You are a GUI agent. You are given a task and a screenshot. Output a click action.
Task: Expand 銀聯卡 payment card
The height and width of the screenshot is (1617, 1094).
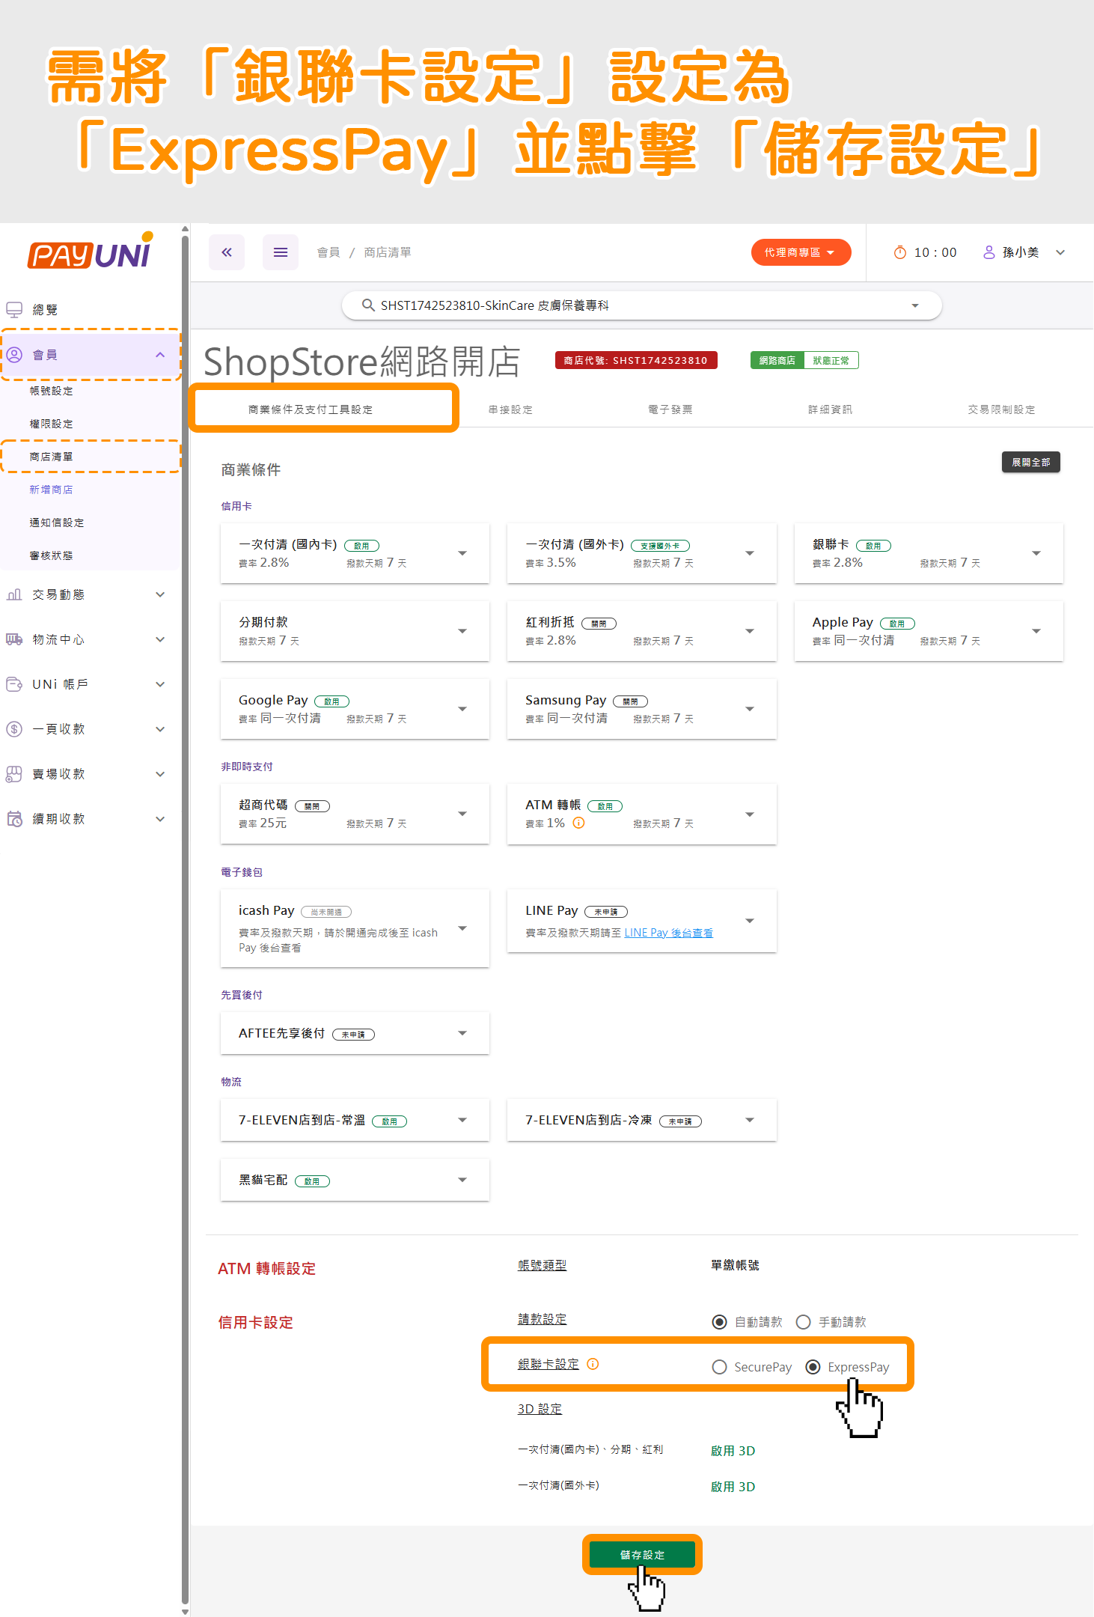(x=1036, y=553)
